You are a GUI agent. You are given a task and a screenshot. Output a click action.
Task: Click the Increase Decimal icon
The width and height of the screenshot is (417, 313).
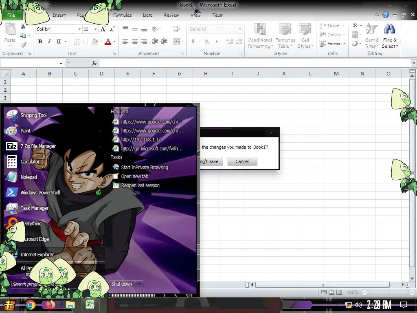(x=230, y=41)
